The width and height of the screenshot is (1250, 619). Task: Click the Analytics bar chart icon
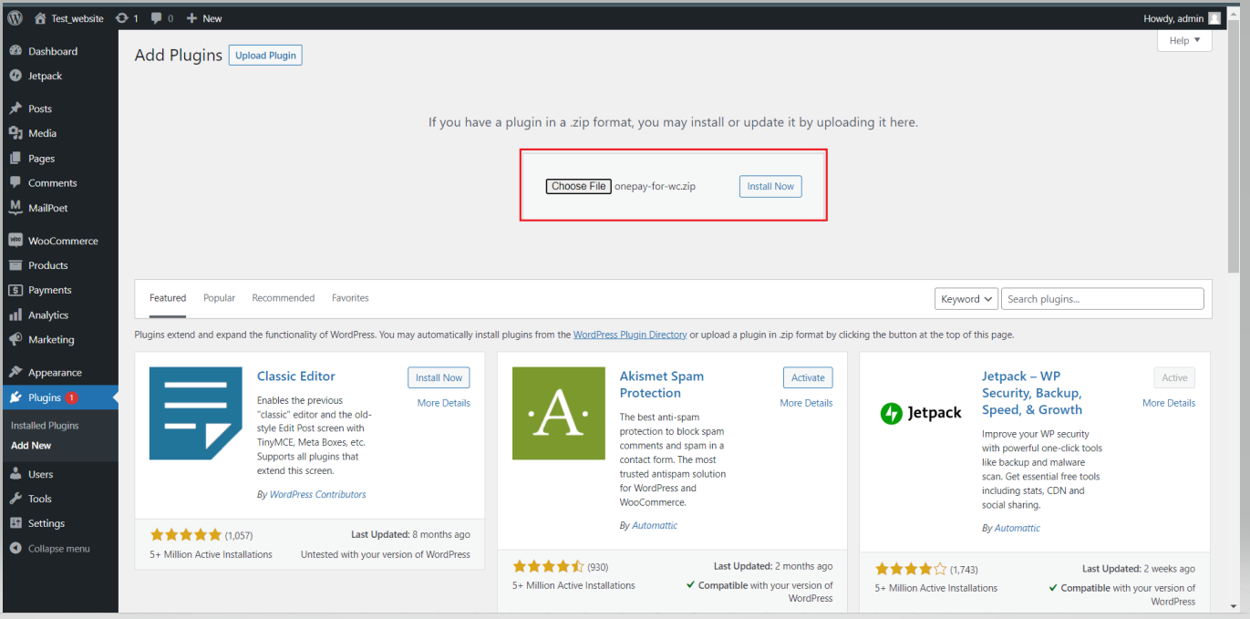[x=15, y=315]
